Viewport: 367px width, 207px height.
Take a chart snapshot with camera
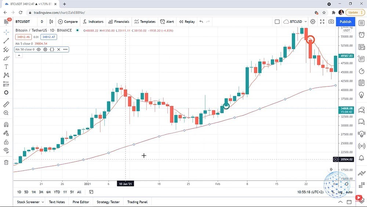tap(331, 22)
